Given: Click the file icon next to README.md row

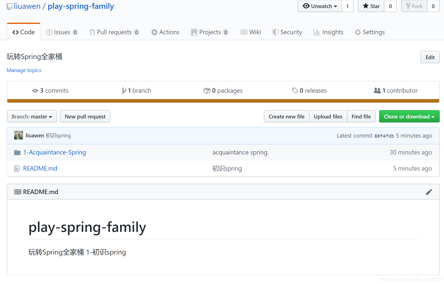Looking at the screenshot, I should pos(17,169).
